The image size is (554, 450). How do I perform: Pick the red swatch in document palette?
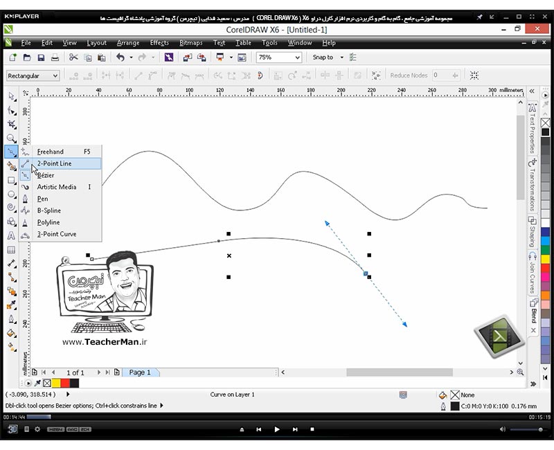point(65,383)
